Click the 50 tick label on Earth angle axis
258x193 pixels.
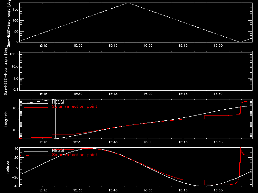[x=16, y=32]
